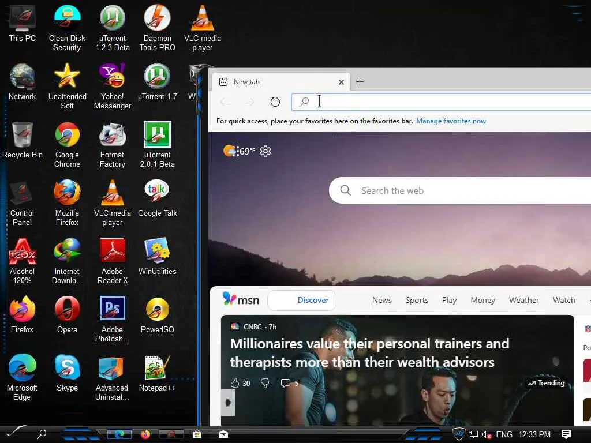The image size is (591, 443).
Task: Launch Daemon Tools PRO icon
Action: 157,28
